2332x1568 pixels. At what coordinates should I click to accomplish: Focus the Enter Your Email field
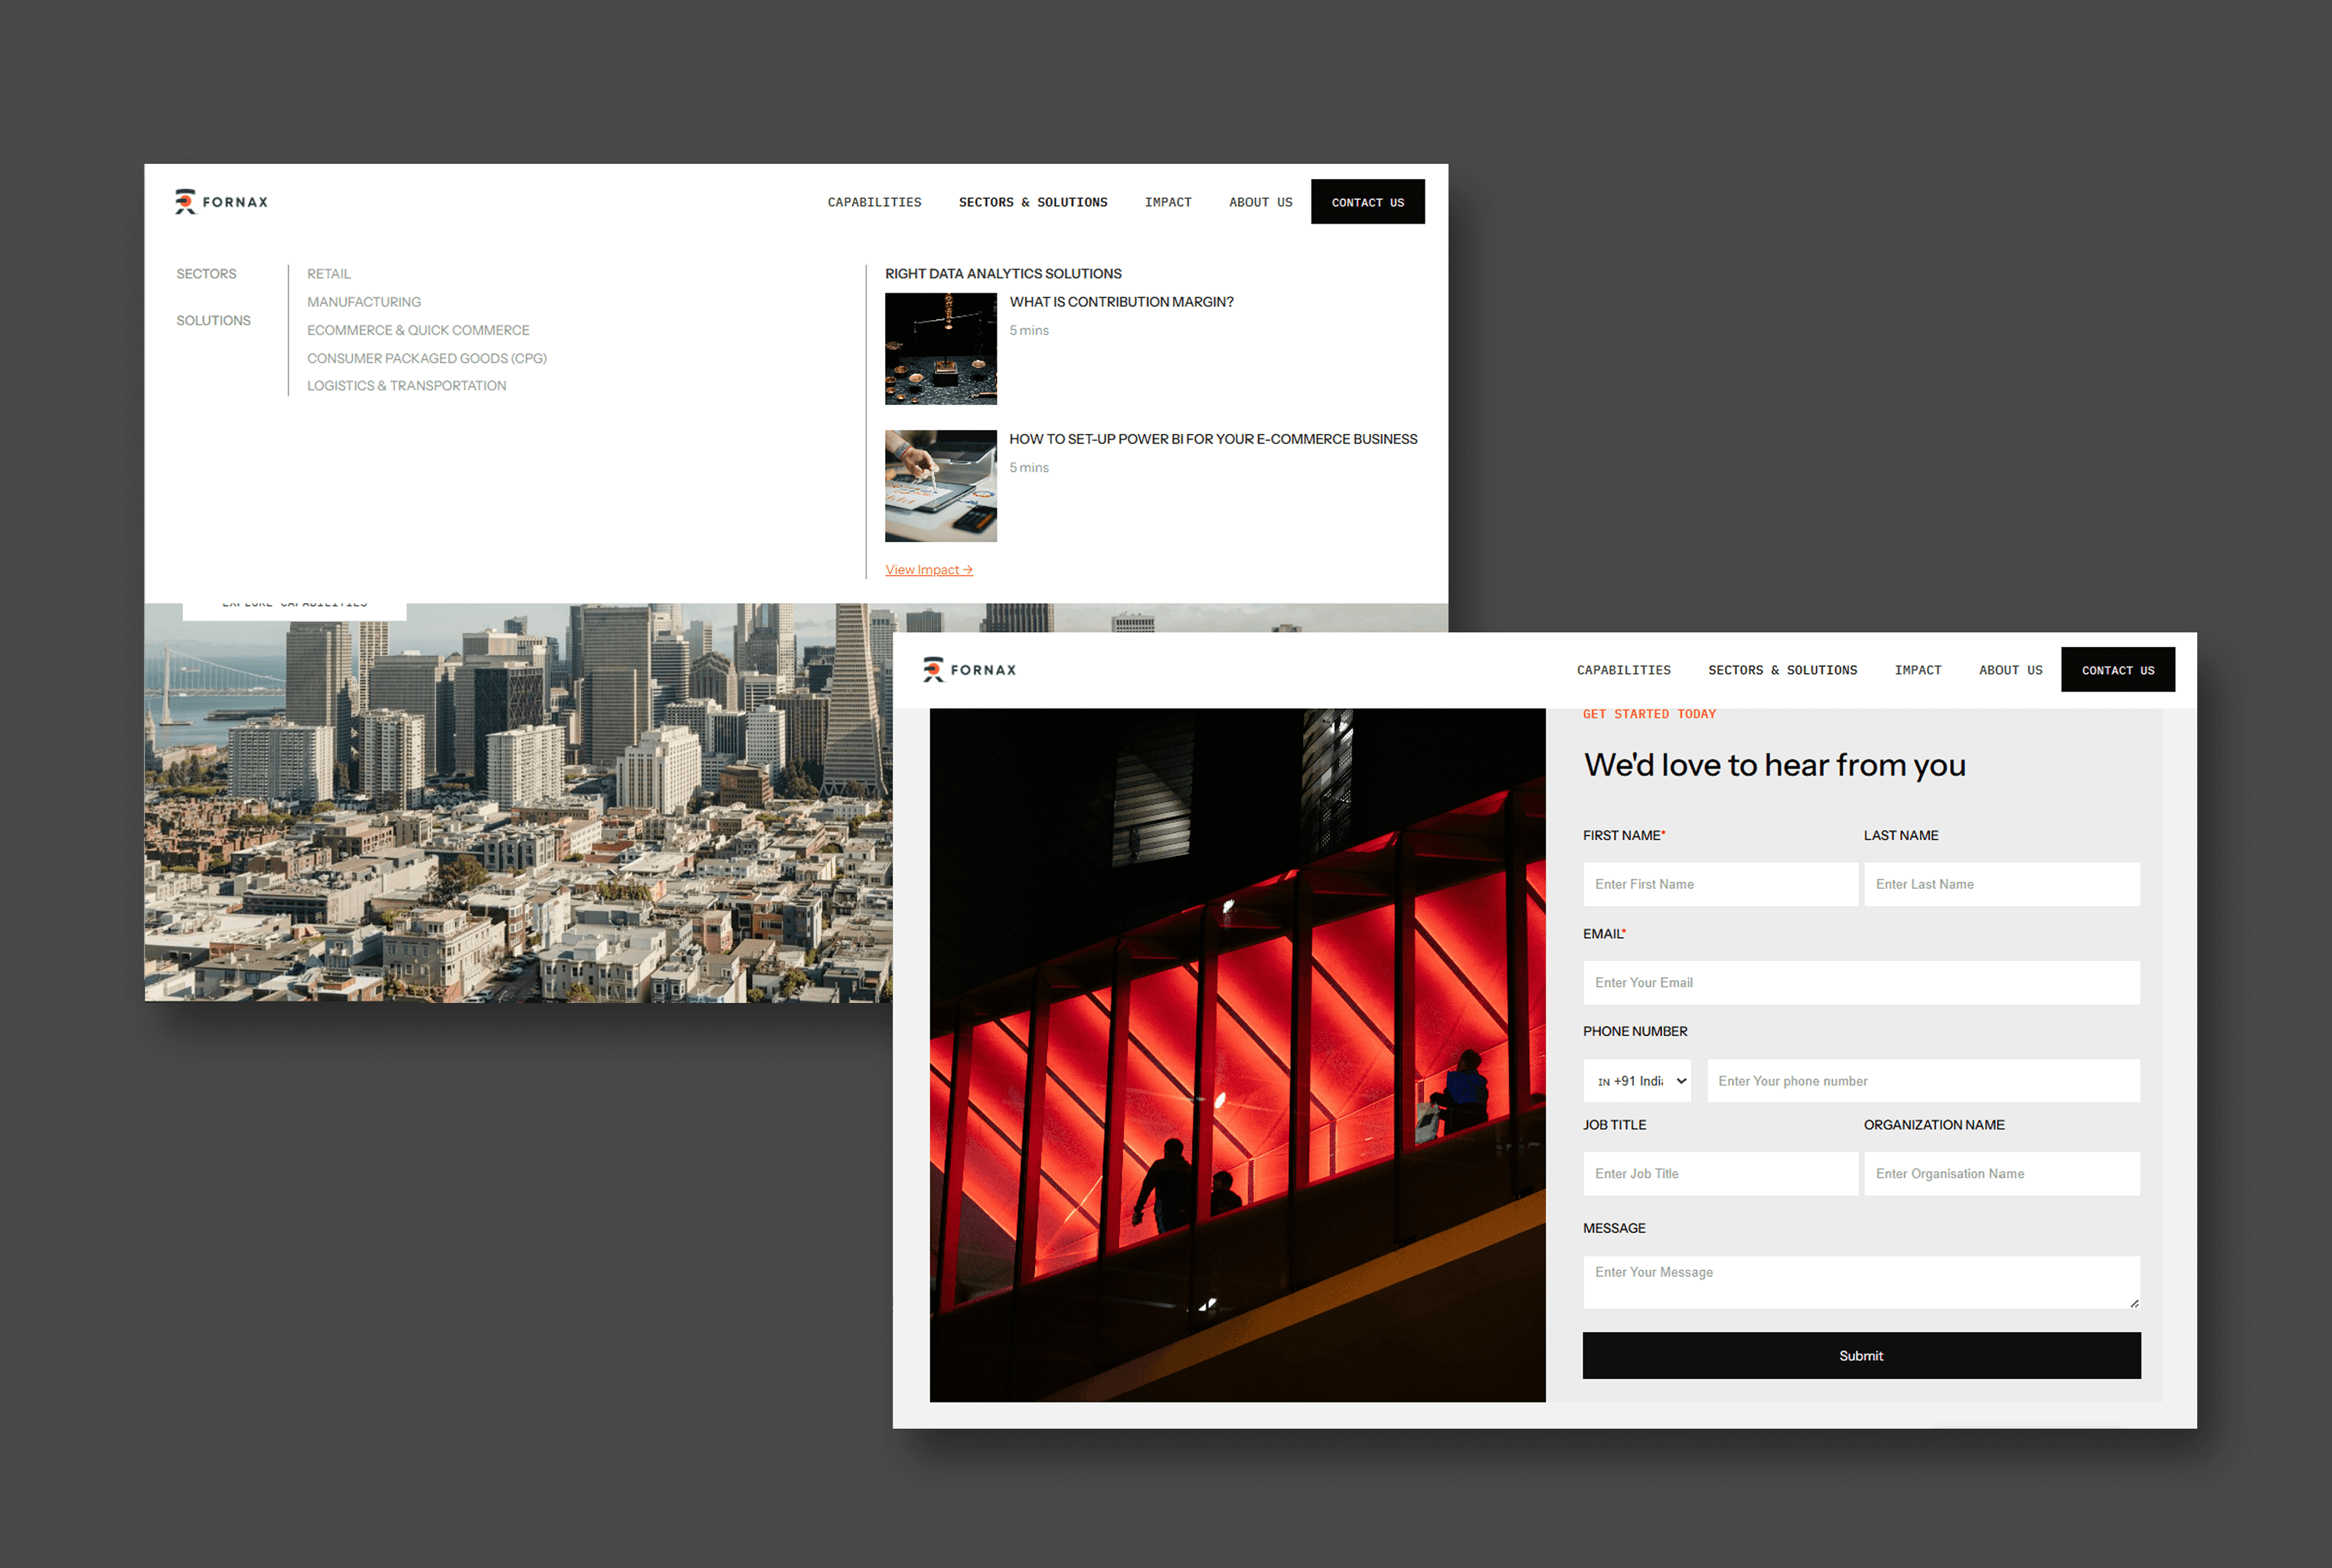[1860, 983]
